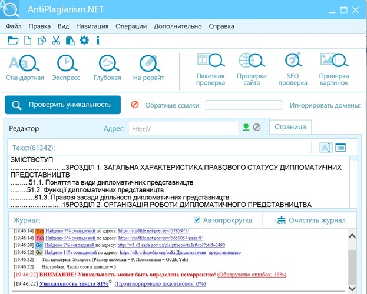
Task: Open settings with the gear icon
Action: pos(84,40)
